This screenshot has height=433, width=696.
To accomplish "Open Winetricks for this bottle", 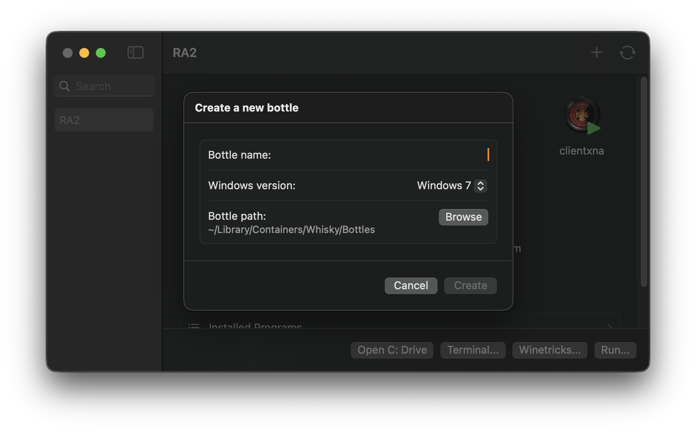I will tap(549, 350).
